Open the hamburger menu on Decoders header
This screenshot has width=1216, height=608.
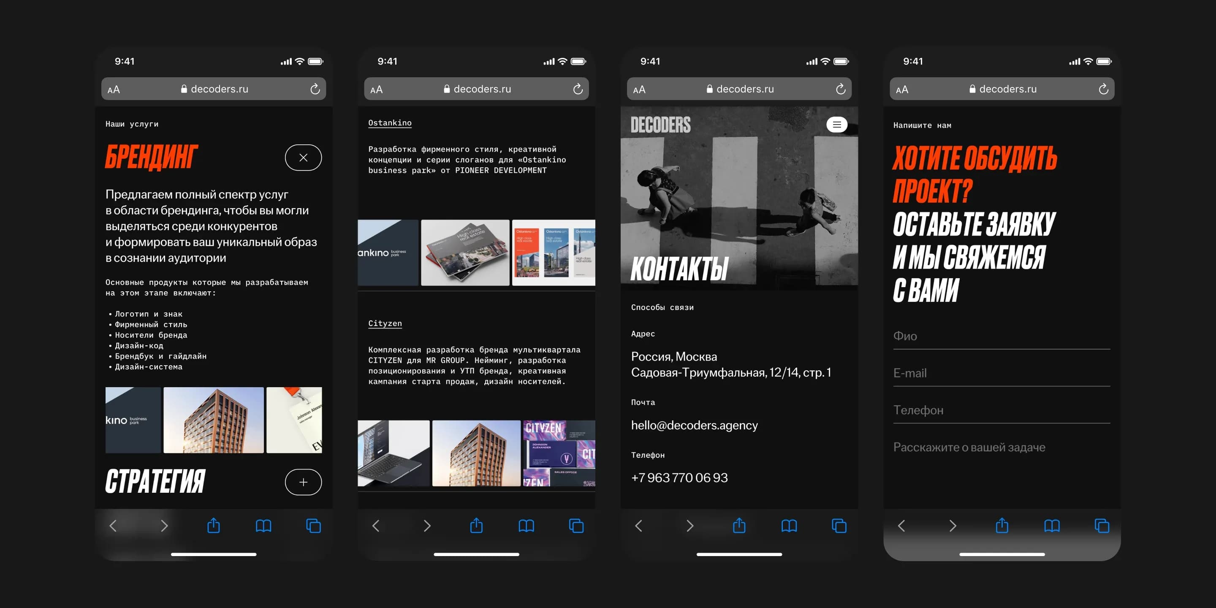836,125
